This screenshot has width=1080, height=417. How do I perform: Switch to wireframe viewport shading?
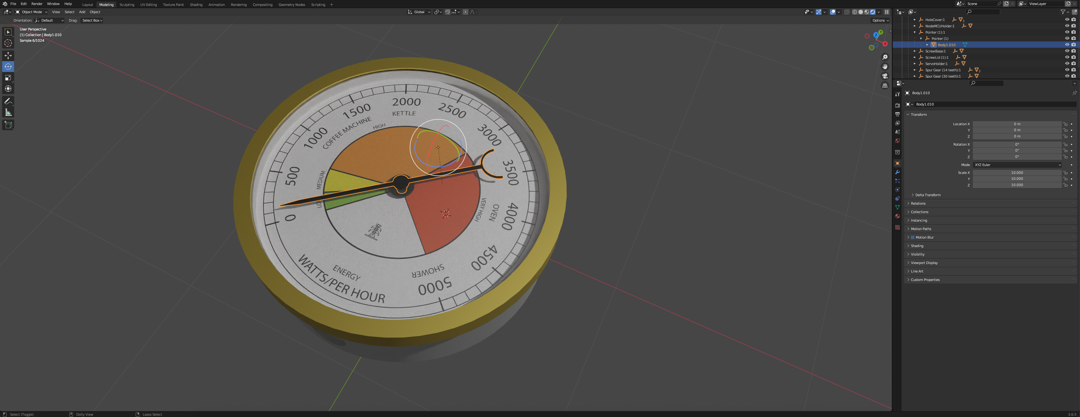pos(854,12)
